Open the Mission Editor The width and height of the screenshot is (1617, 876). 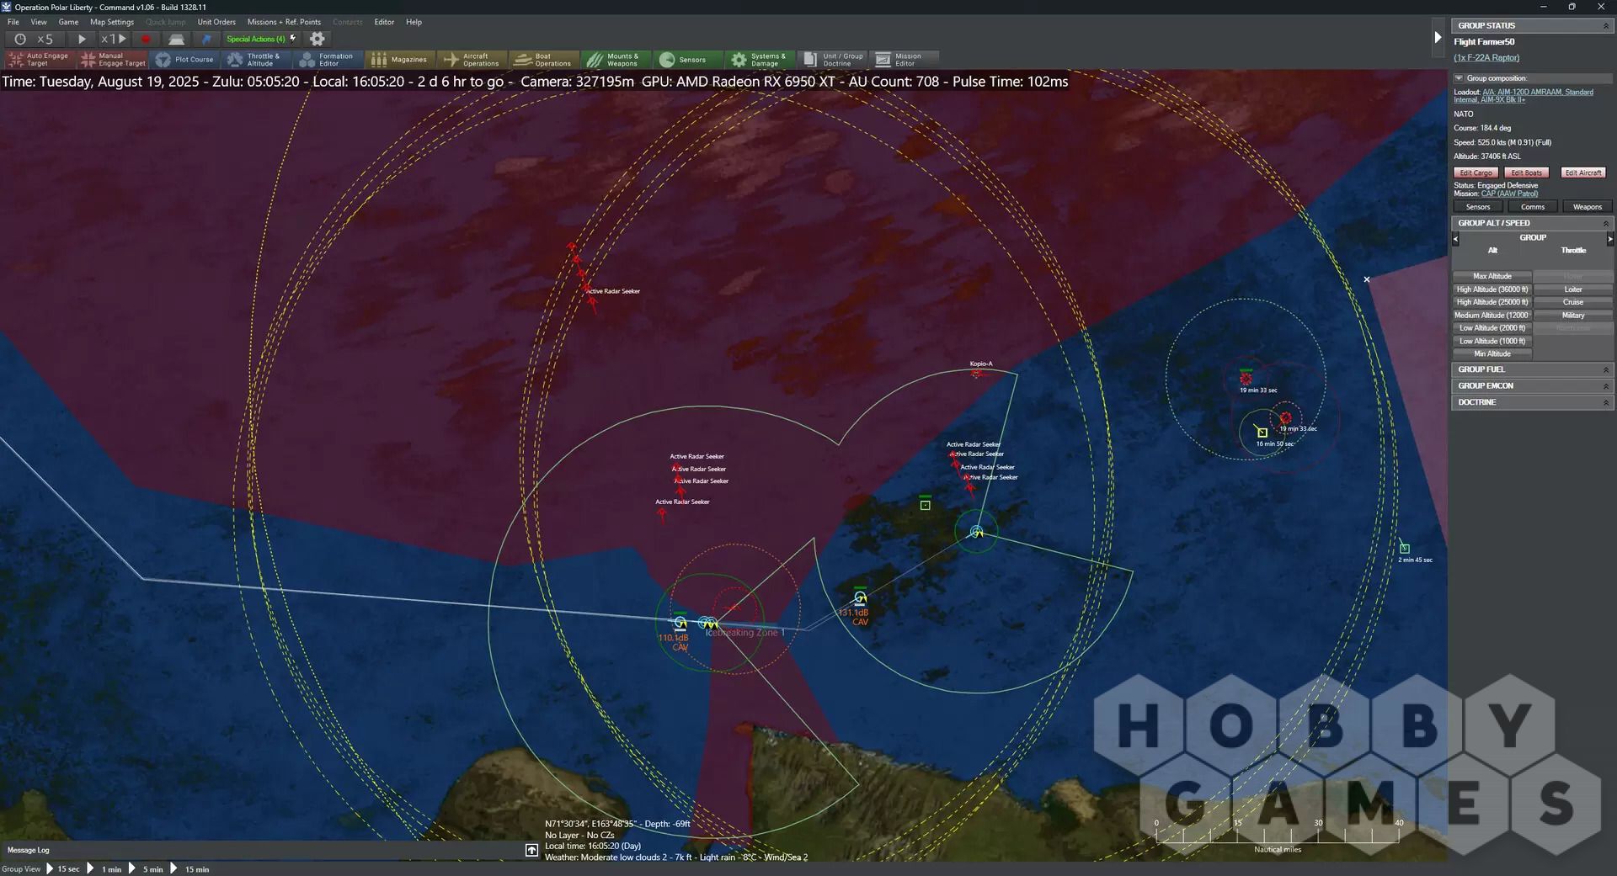point(904,60)
